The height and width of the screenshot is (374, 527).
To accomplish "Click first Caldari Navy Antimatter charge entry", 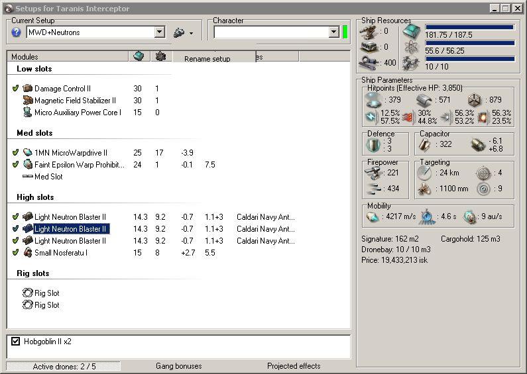I will [x=266, y=217].
